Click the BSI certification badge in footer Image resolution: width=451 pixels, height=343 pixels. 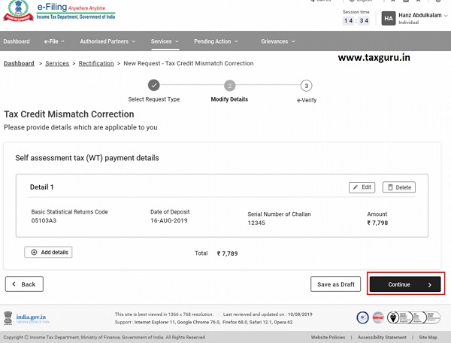pyautogui.click(x=413, y=317)
